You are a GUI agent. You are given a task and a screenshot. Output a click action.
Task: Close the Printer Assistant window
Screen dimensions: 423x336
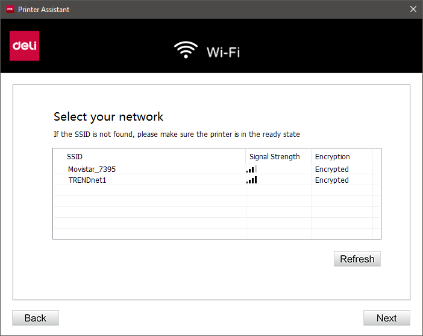(413, 9)
